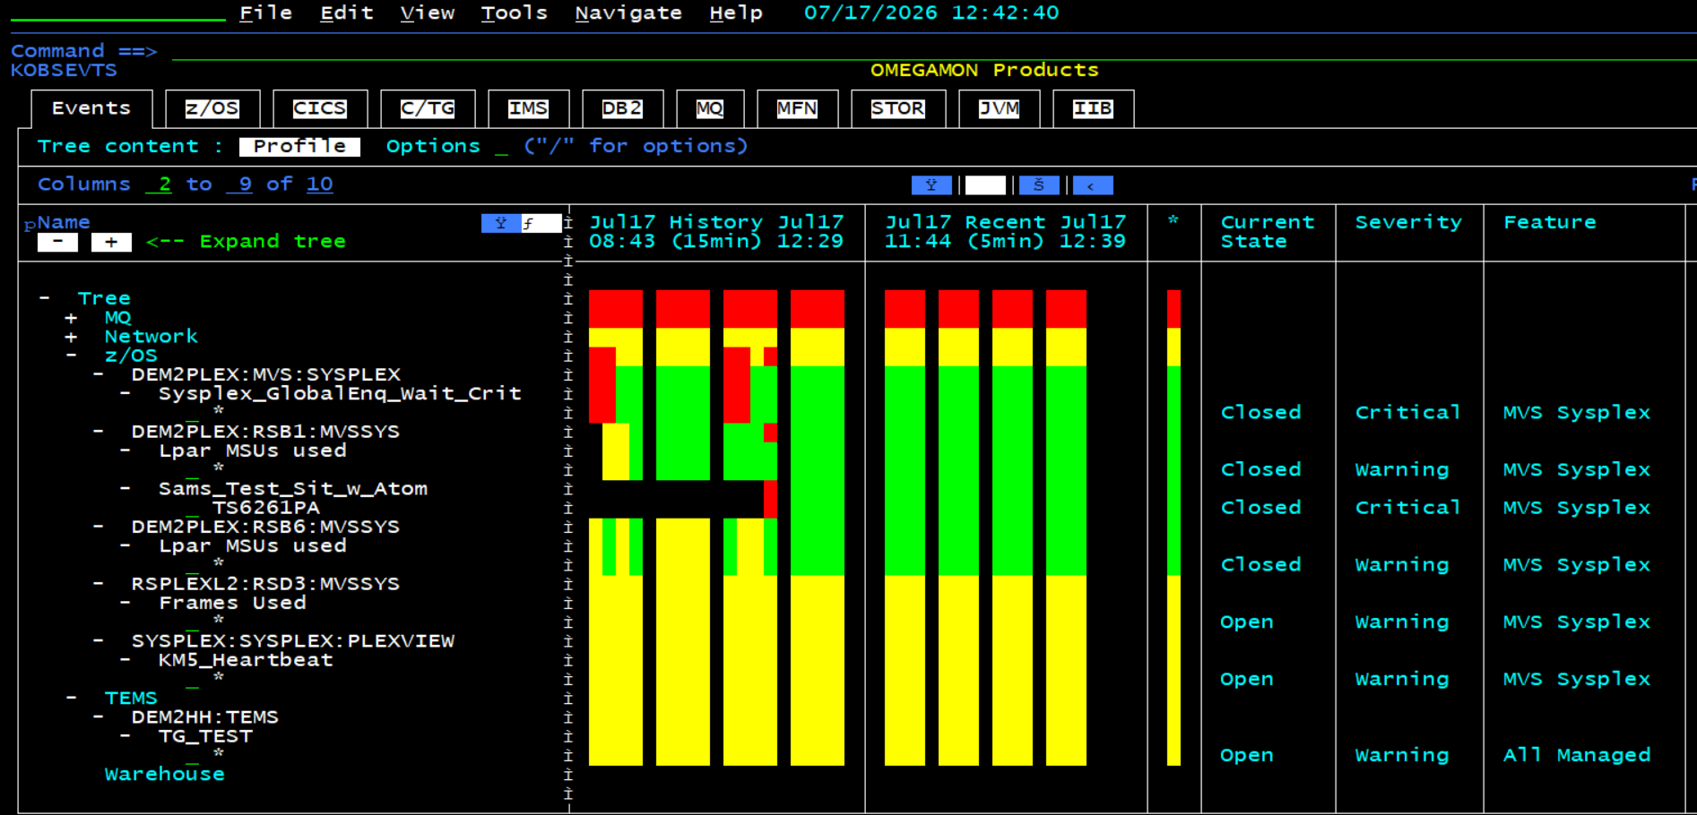This screenshot has height=815, width=1697.
Task: Open the Navigate menu
Action: point(628,13)
